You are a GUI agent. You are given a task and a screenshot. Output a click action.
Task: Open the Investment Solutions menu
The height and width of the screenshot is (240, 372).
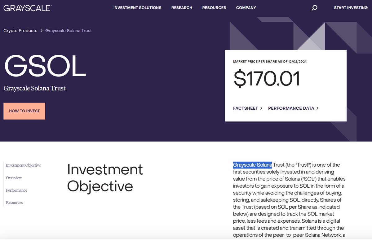pyautogui.click(x=137, y=8)
